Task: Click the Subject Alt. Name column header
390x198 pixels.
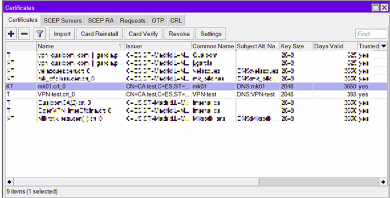Action: point(258,46)
